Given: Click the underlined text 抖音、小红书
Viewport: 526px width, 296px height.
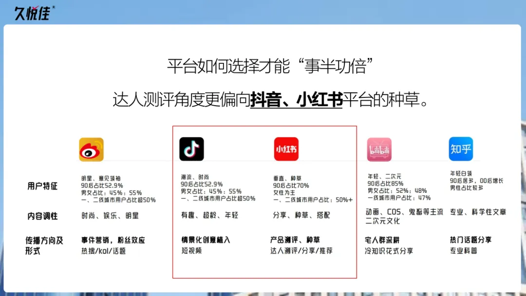Looking at the screenshot, I should 297,100.
